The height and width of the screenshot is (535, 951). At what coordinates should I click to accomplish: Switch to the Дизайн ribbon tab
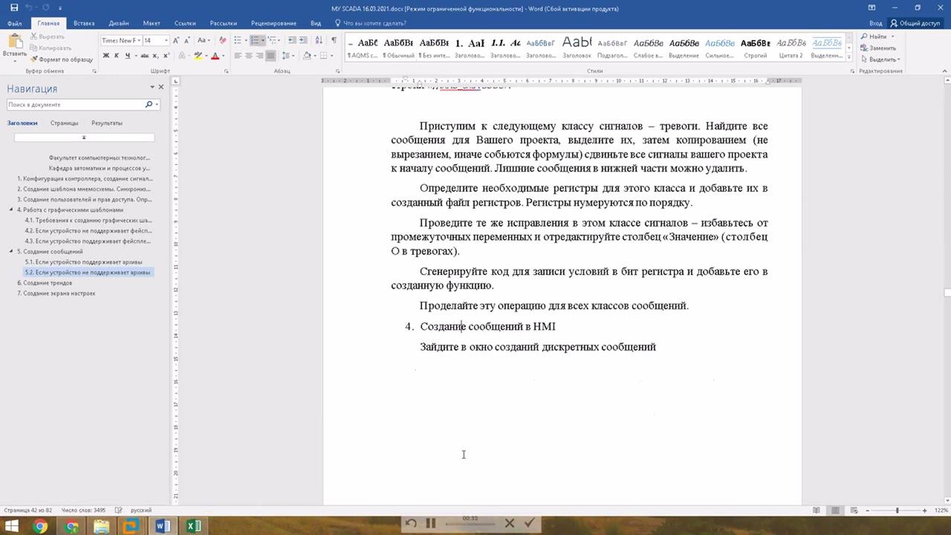tap(118, 23)
